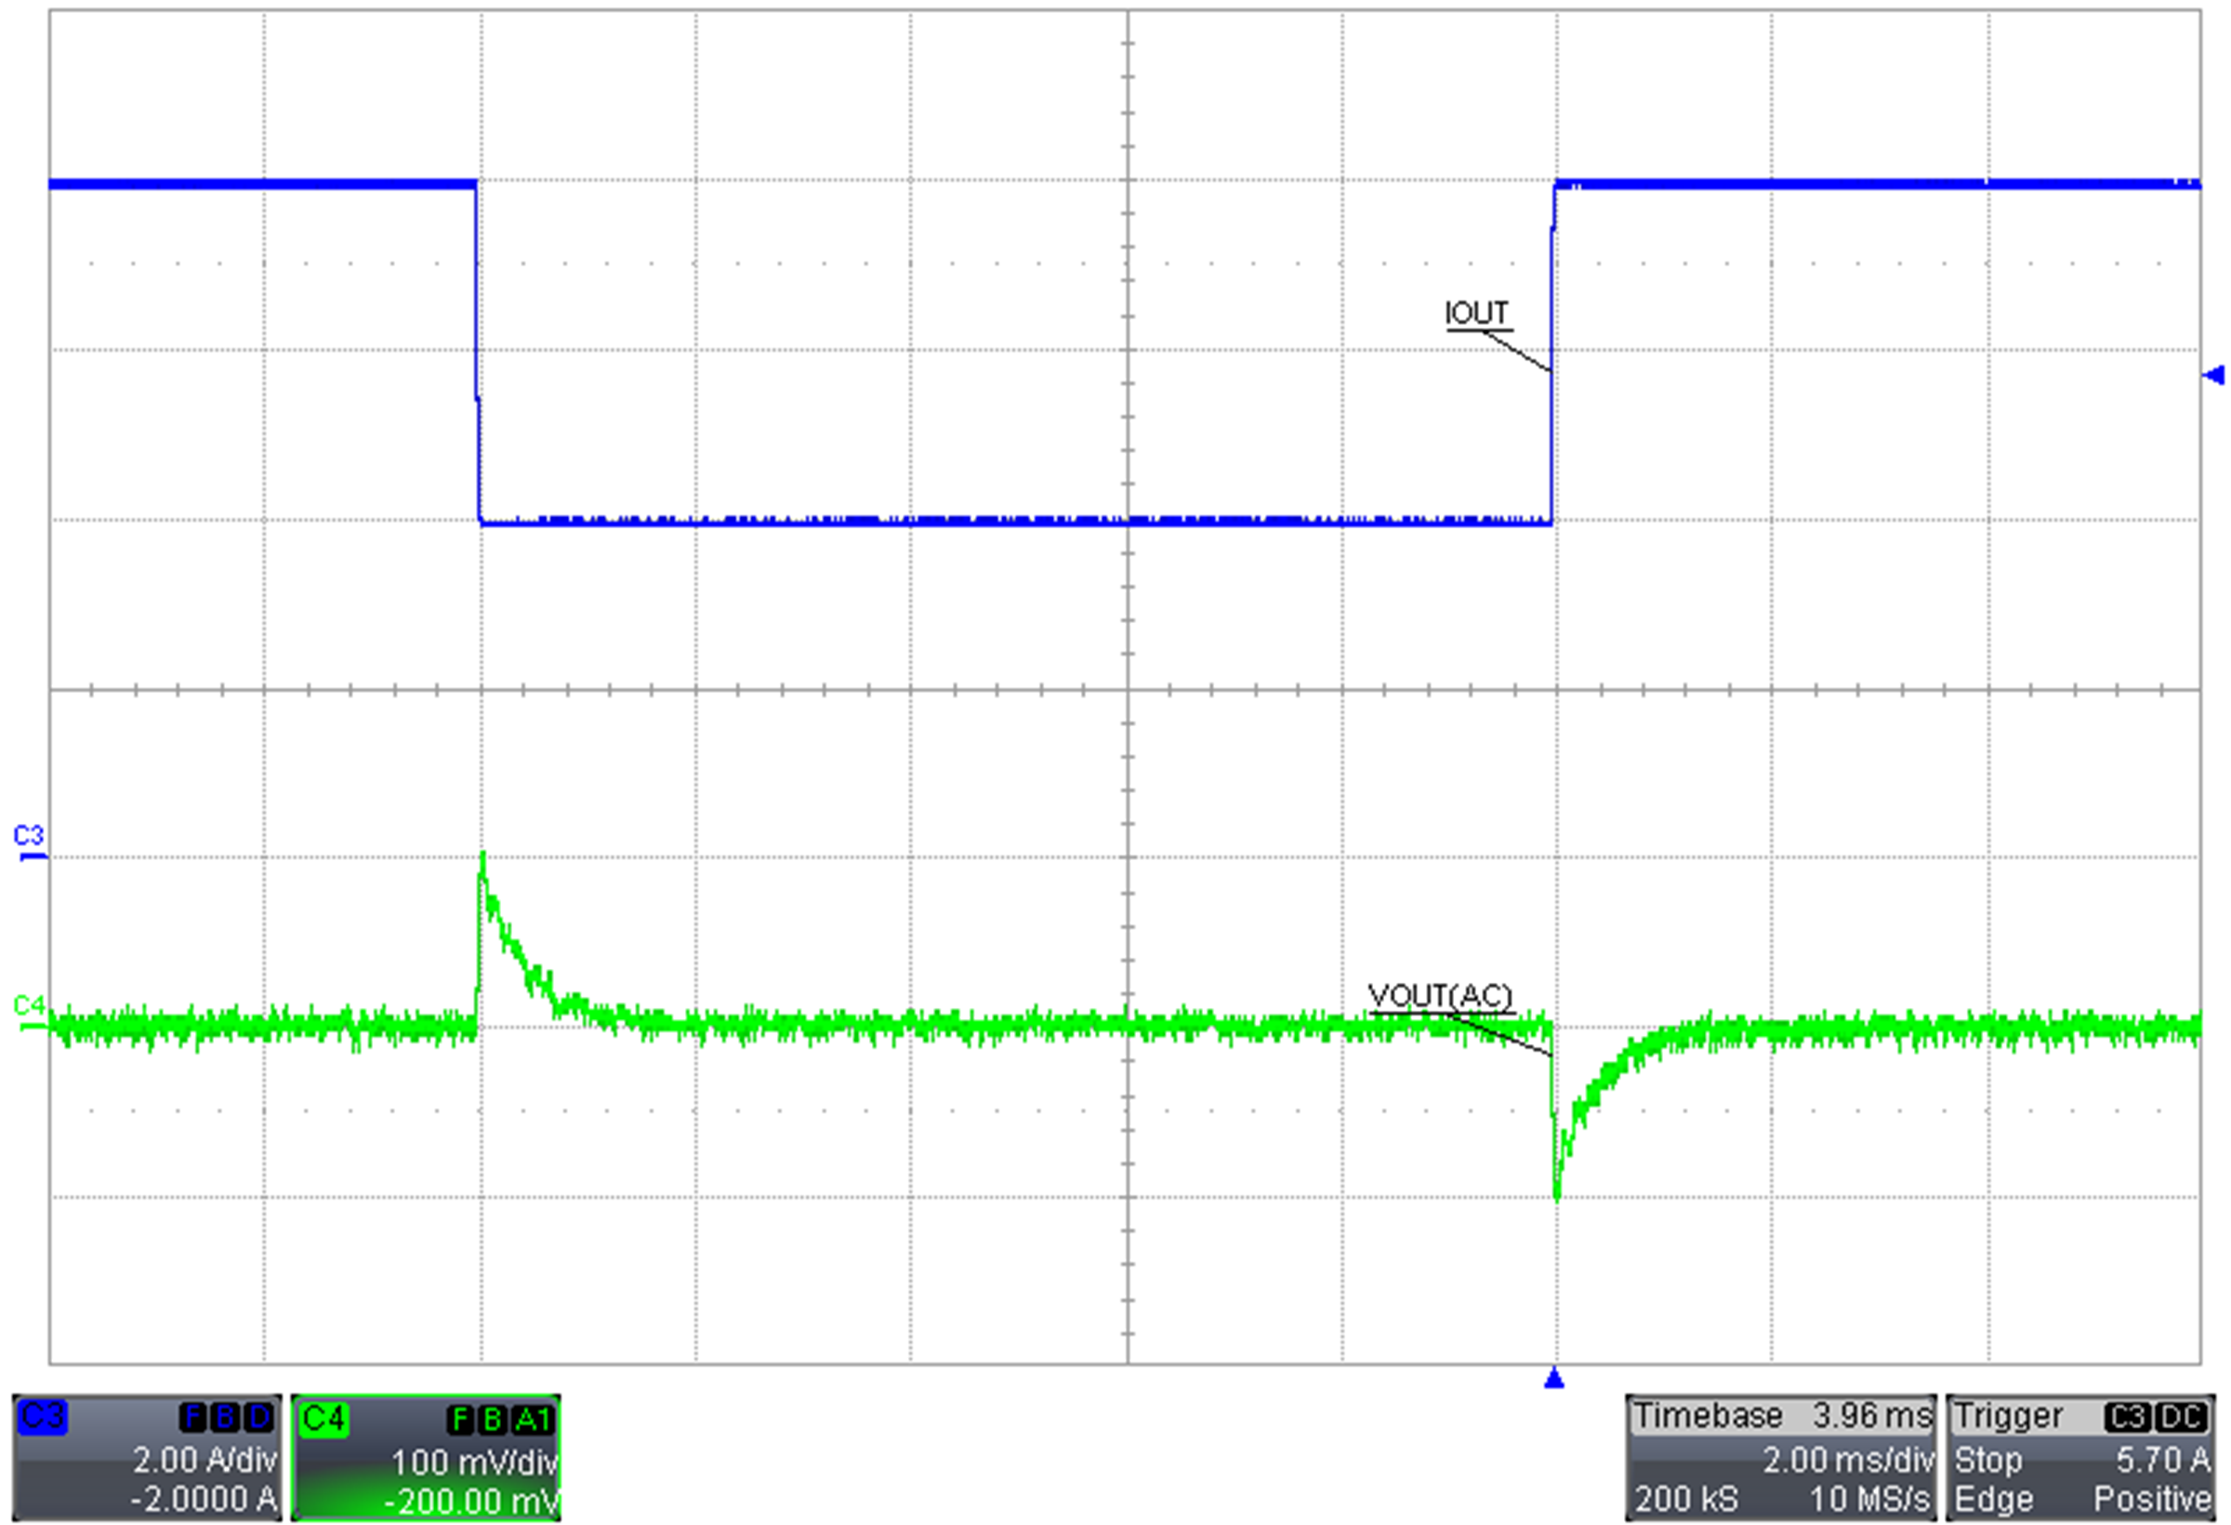The height and width of the screenshot is (1525, 2231).
Task: Click the B badge on the C4 descriptor
Action: 495,1417
